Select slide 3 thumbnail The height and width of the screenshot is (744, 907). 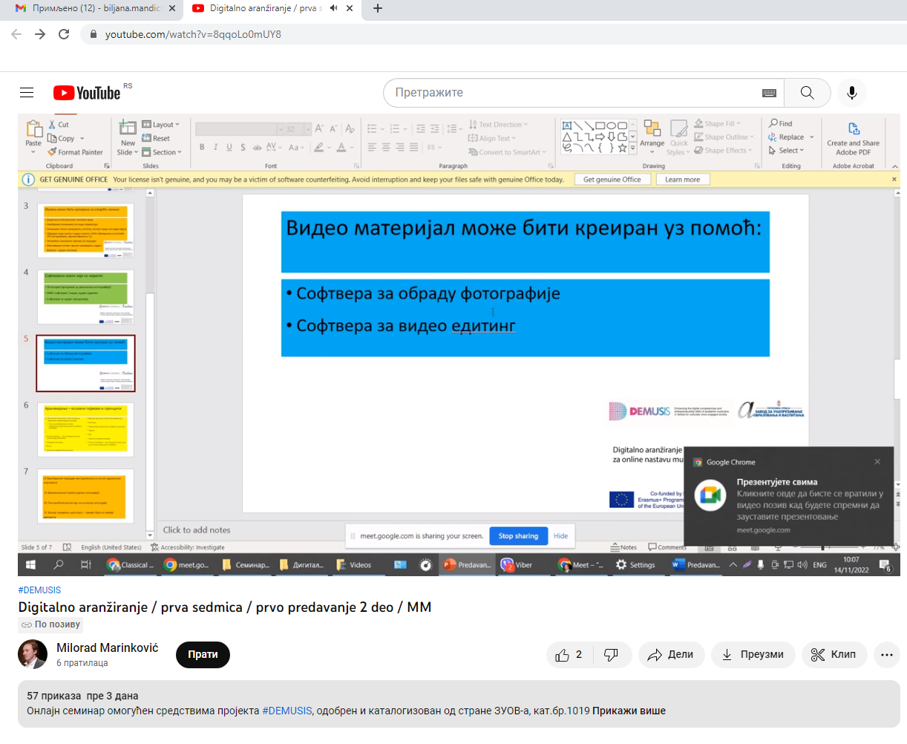click(x=86, y=231)
